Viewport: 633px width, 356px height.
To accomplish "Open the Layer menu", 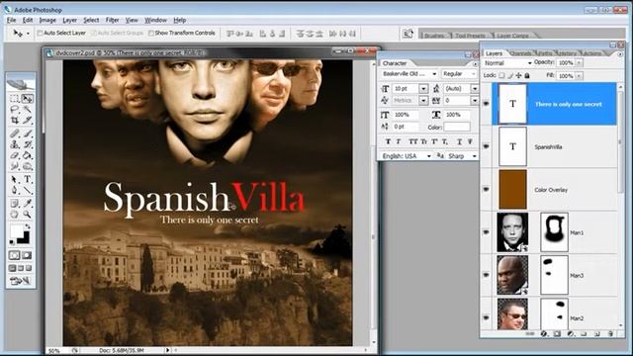I will 69,20.
